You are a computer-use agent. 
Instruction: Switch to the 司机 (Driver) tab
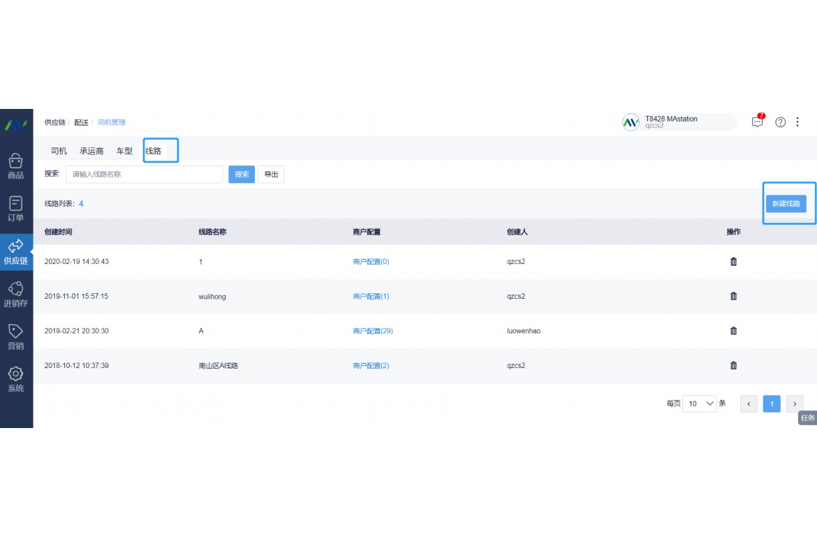point(59,151)
